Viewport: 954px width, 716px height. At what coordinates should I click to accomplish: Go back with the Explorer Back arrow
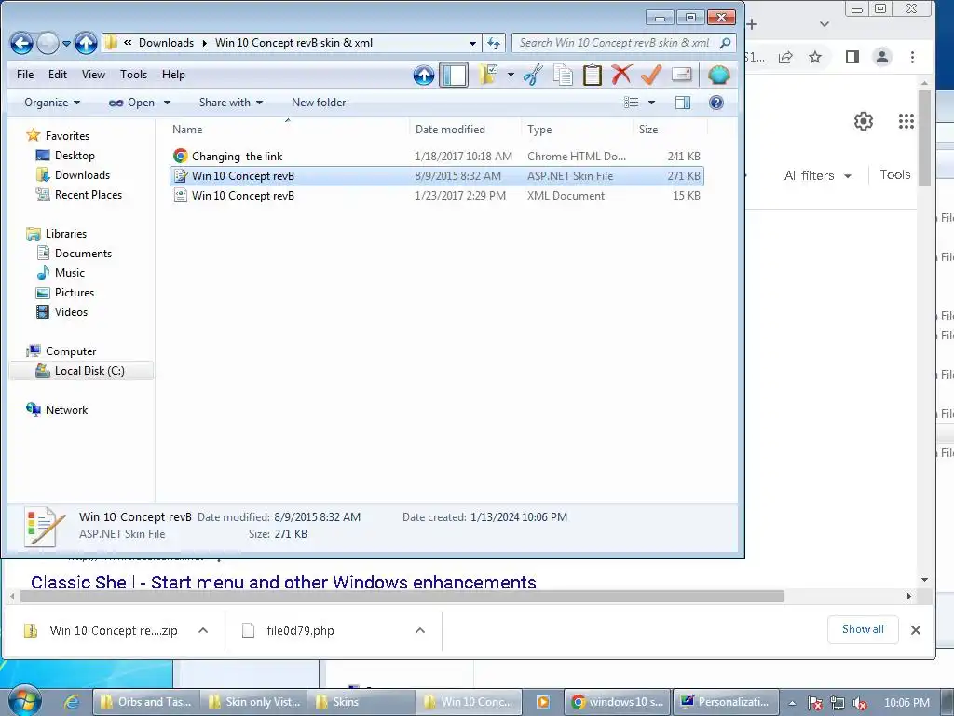coord(22,43)
